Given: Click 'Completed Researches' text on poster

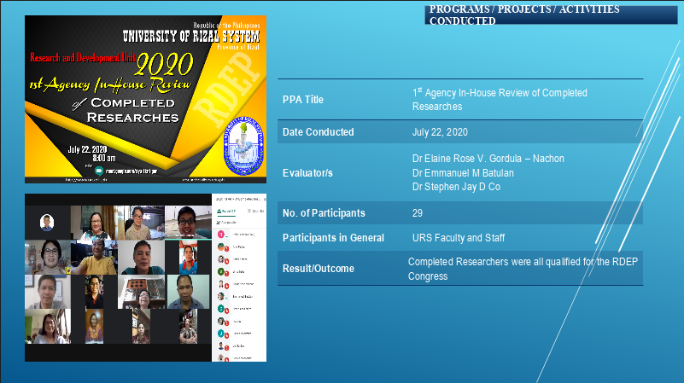Looking at the screenshot, I should [x=132, y=110].
